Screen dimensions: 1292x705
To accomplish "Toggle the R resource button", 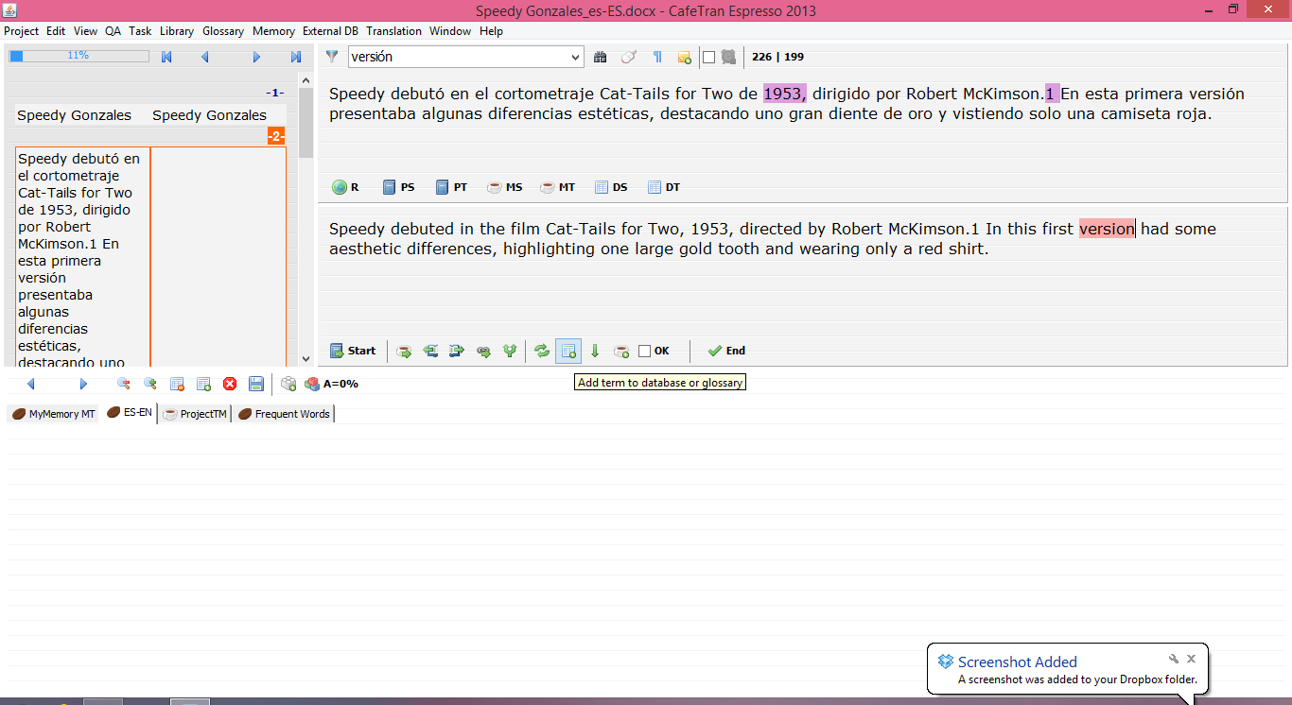I will click(345, 187).
